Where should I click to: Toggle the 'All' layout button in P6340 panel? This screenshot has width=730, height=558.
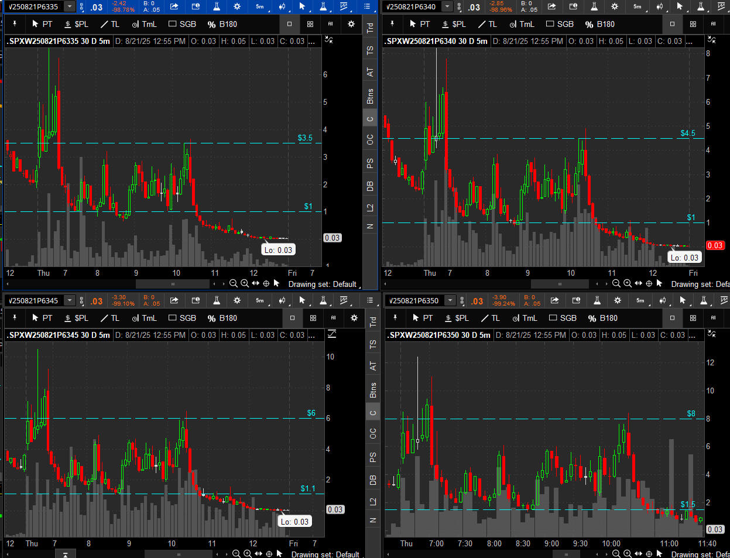coord(713,24)
